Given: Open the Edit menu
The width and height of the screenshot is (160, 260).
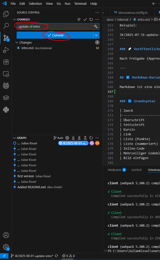Looking at the screenshot, I should point(22,3).
